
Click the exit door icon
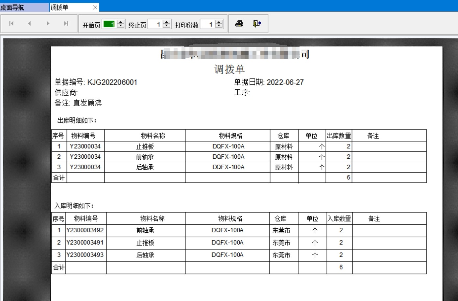[x=257, y=24]
